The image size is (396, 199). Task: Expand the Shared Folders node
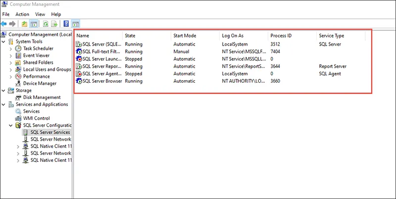(11, 63)
